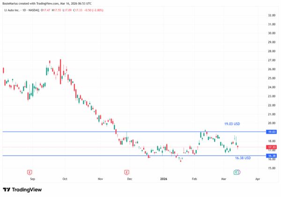Click the 15.00 price scale label
Image resolution: width=281 pixels, height=197 pixels.
(272, 168)
